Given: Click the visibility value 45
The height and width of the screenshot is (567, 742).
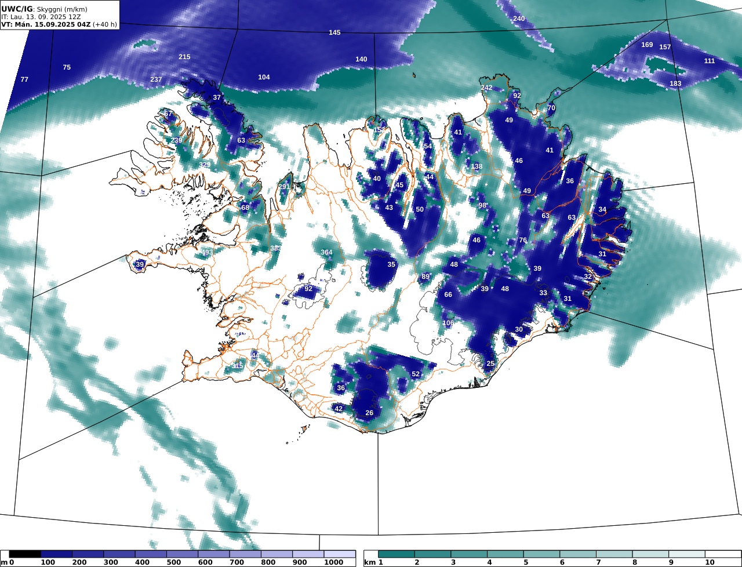Looking at the screenshot, I should (x=399, y=185).
